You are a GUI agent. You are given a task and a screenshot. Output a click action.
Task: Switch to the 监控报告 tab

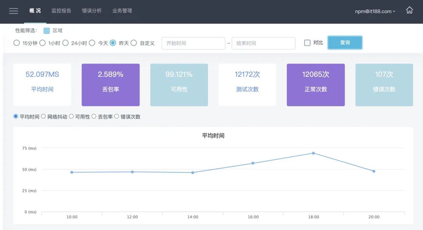(61, 11)
